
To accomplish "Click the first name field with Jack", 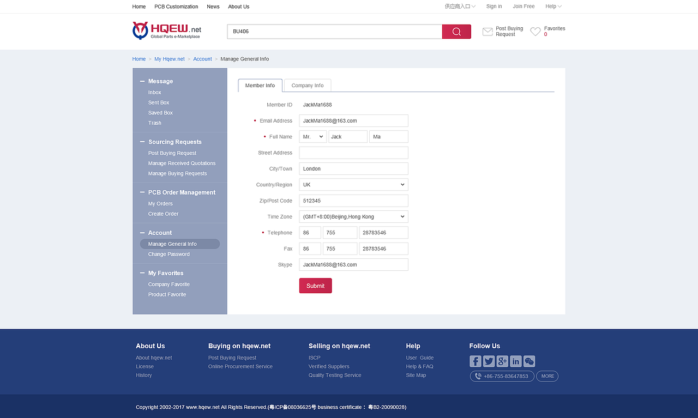I will pos(348,137).
